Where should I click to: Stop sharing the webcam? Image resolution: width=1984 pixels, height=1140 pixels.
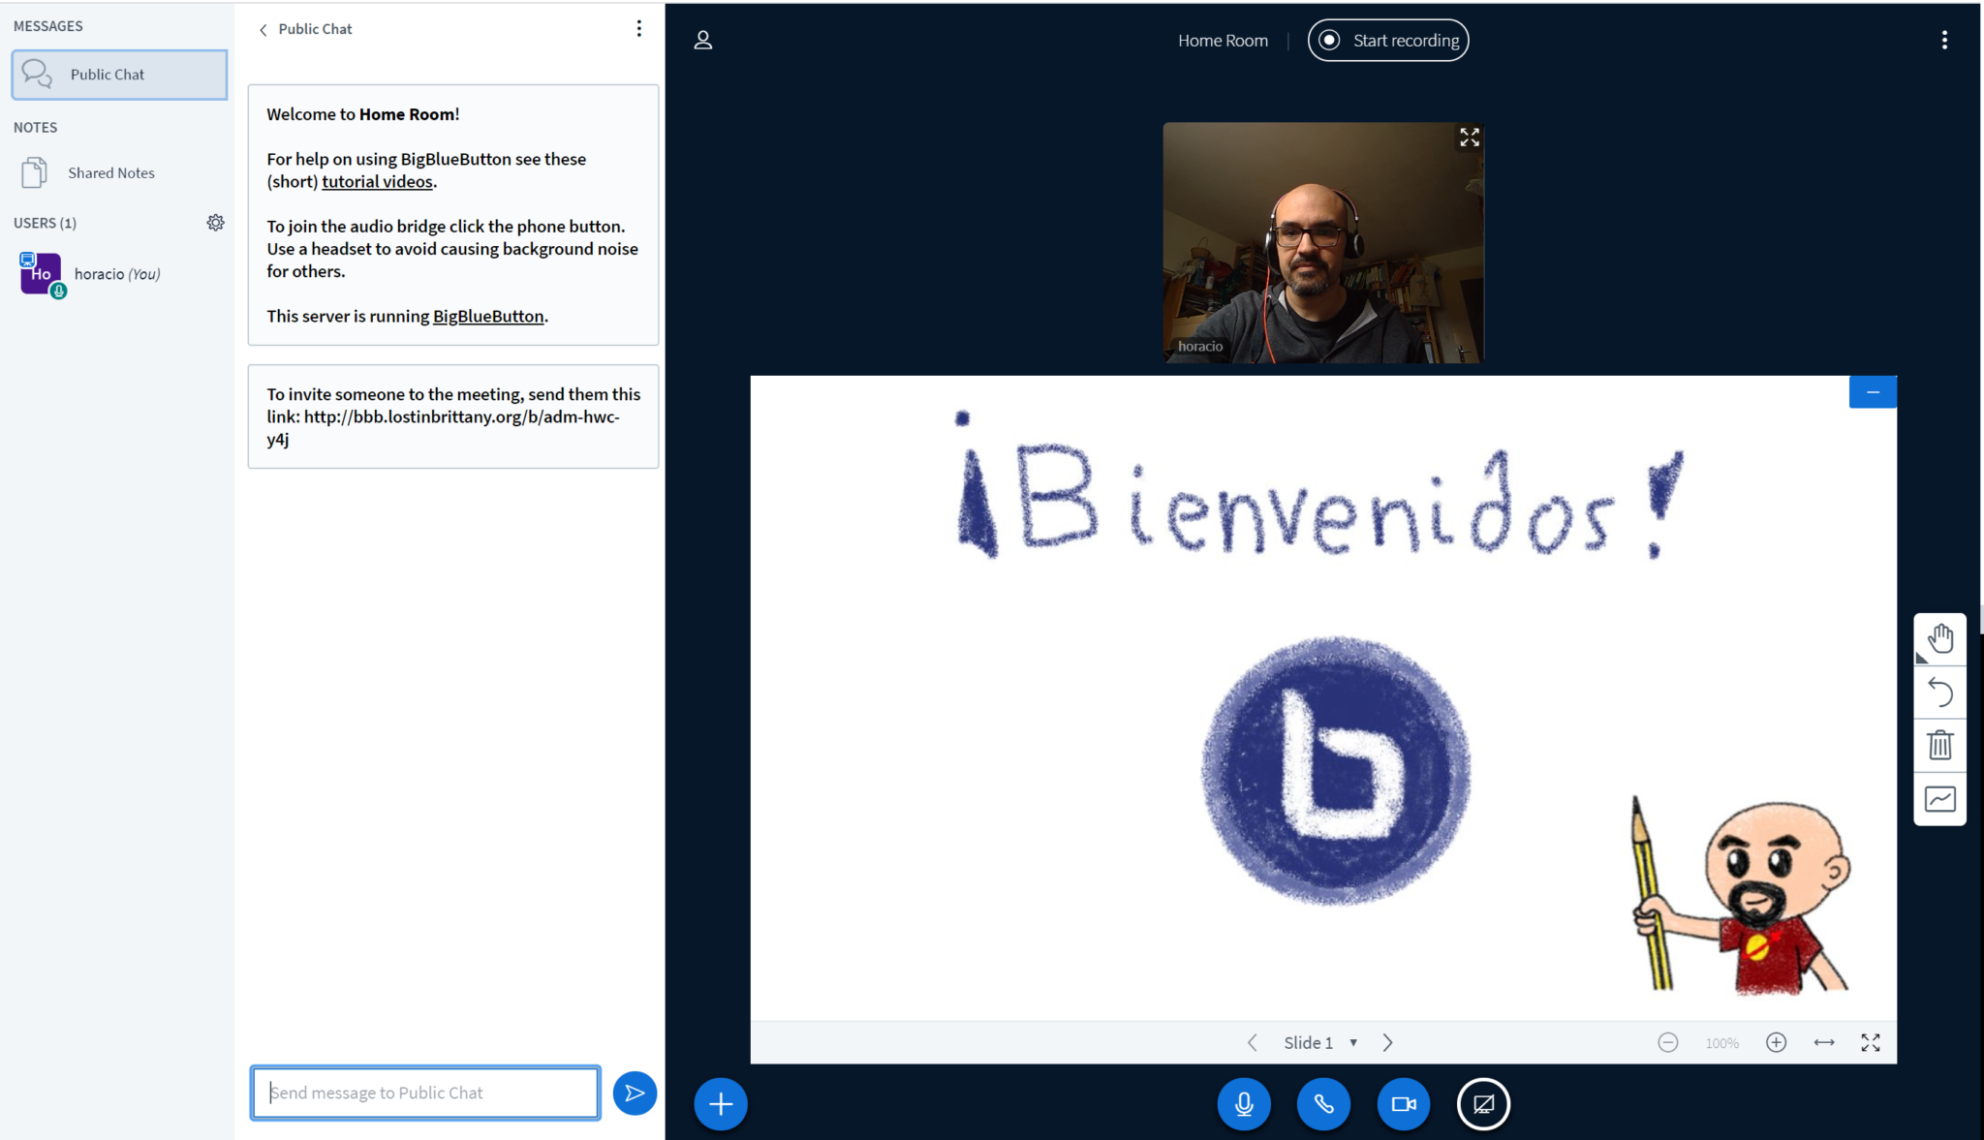point(1404,1103)
